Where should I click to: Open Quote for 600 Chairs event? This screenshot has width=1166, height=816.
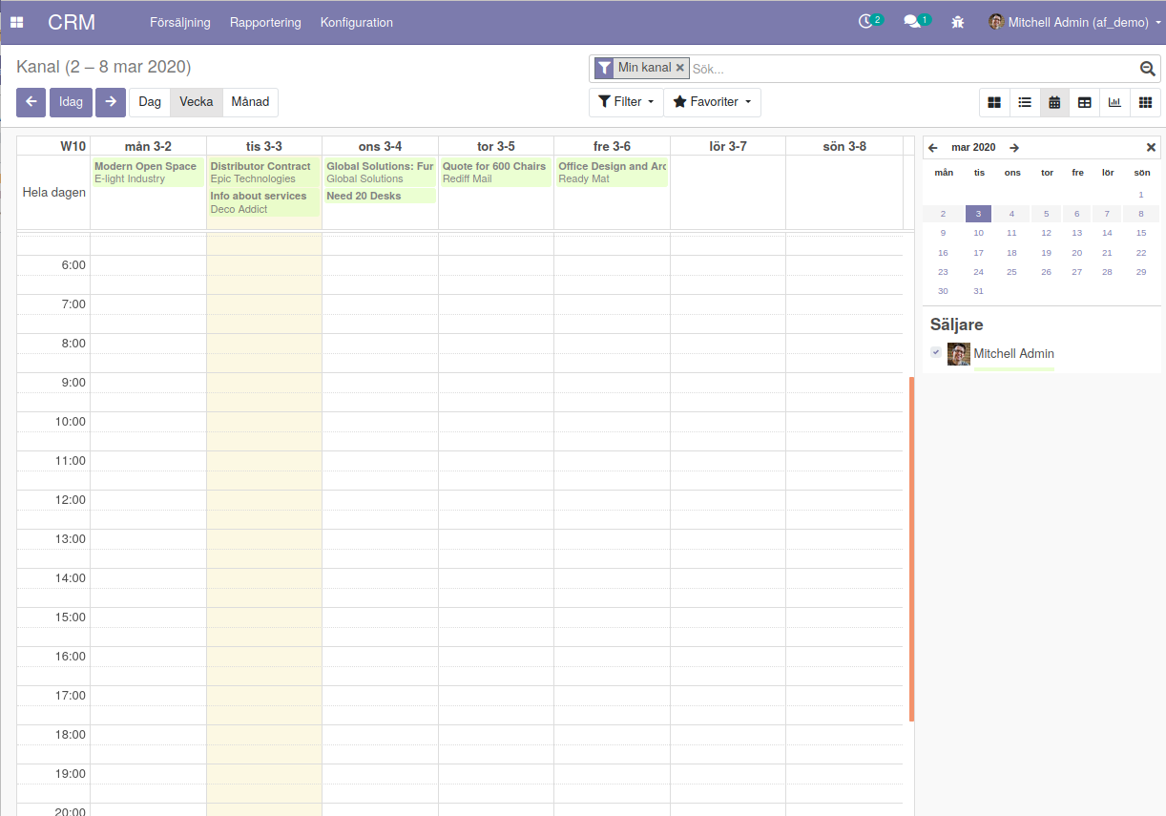496,172
